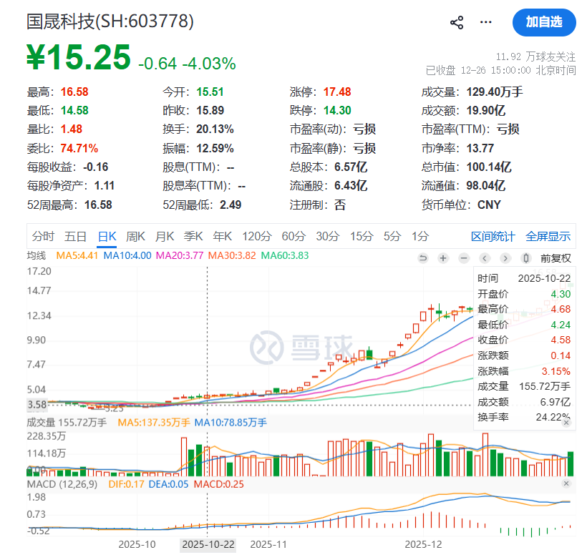
Task: Click the more options ellipsis icon
Action: coord(485,22)
